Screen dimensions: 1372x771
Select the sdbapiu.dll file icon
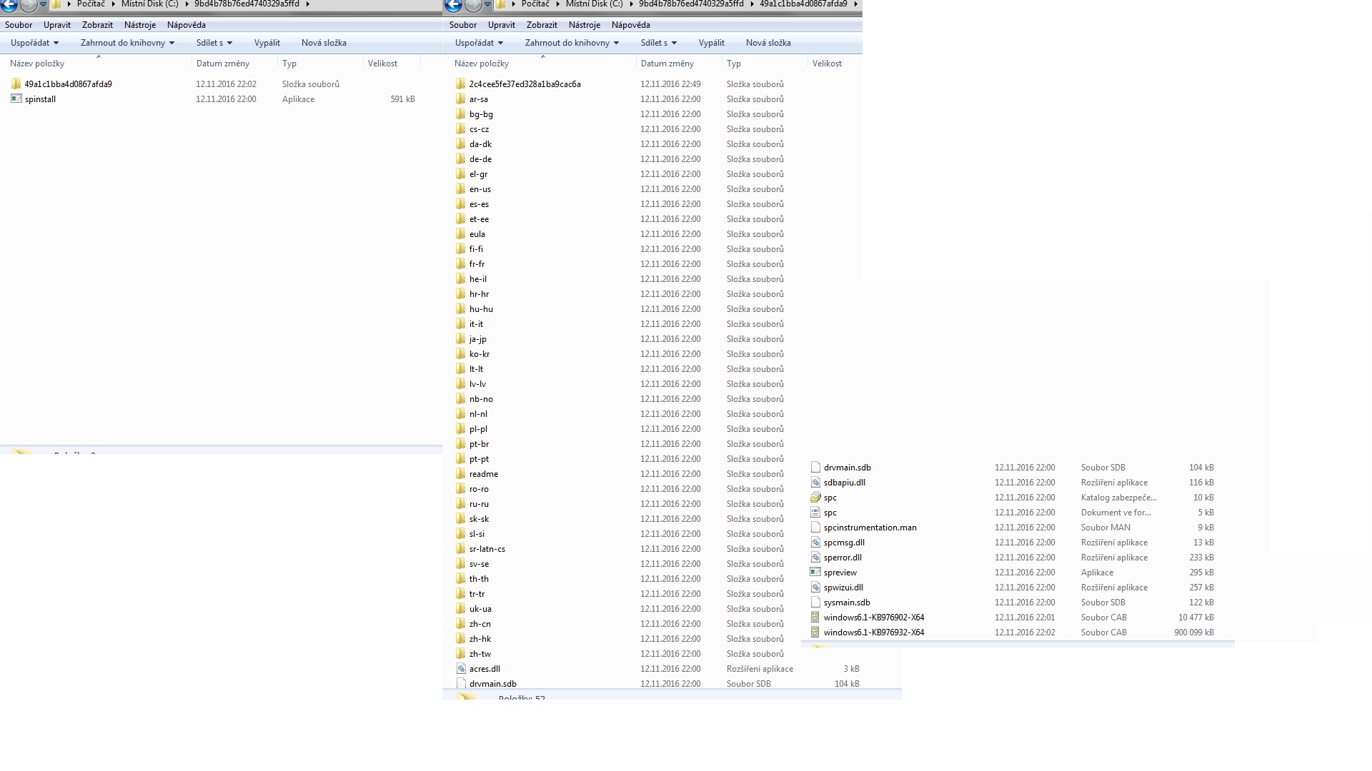click(x=815, y=483)
